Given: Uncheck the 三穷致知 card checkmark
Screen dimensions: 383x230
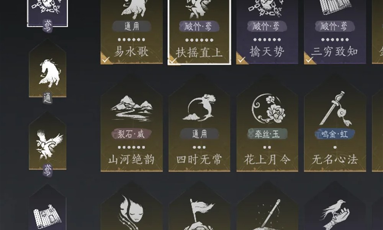Looking at the screenshot, I should click(309, 60).
